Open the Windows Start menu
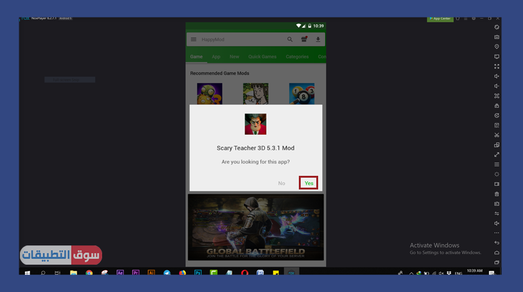 pos(27,273)
